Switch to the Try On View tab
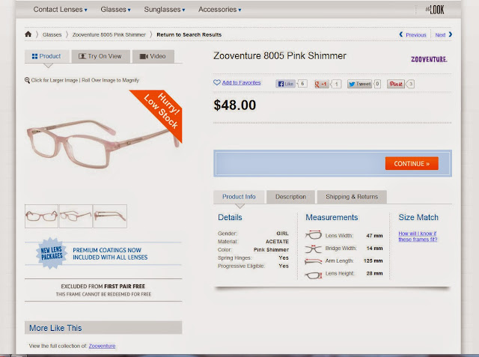479x357 pixels. 100,56
